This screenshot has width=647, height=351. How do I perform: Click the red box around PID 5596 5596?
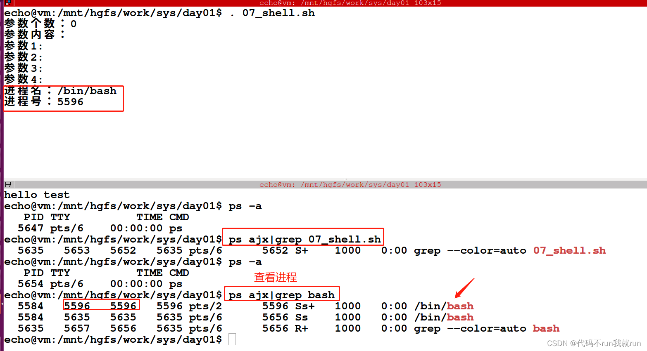click(x=100, y=306)
